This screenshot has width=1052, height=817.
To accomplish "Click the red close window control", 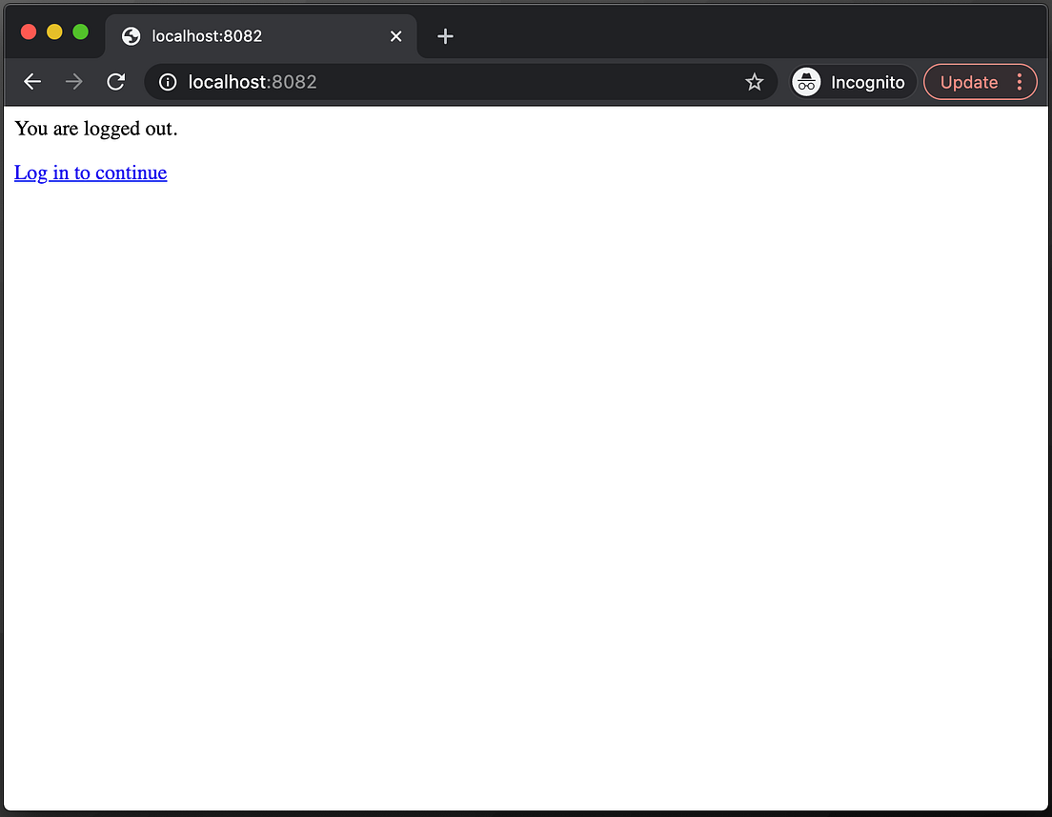I will [28, 31].
